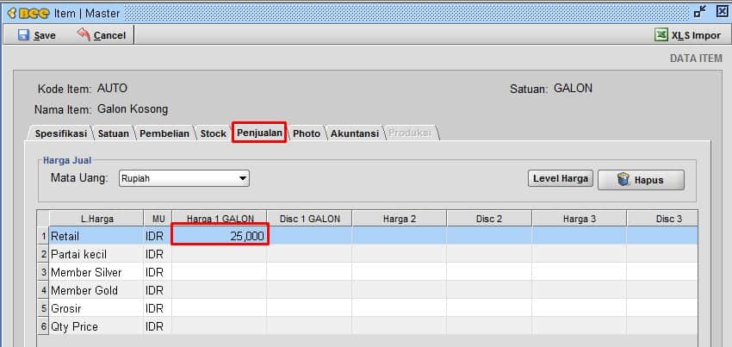Click the Hapus button with trash icon
This screenshot has width=732, height=347.
[641, 180]
